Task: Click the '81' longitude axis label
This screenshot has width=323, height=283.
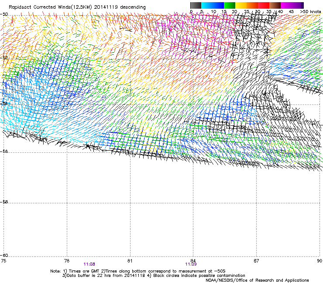Action: pyautogui.click(x=130, y=261)
